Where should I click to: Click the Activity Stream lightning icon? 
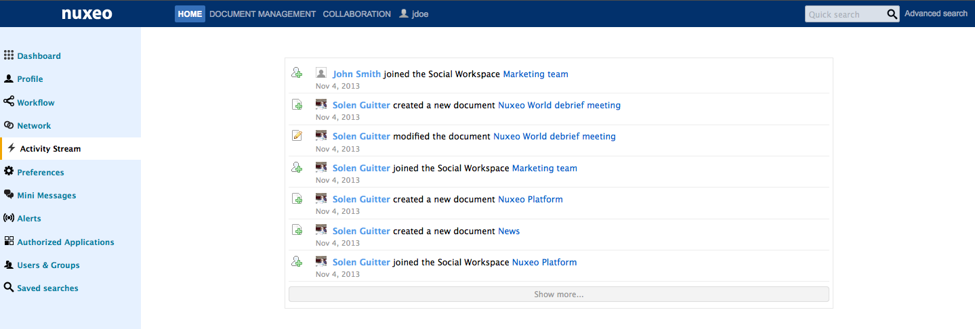(x=12, y=148)
